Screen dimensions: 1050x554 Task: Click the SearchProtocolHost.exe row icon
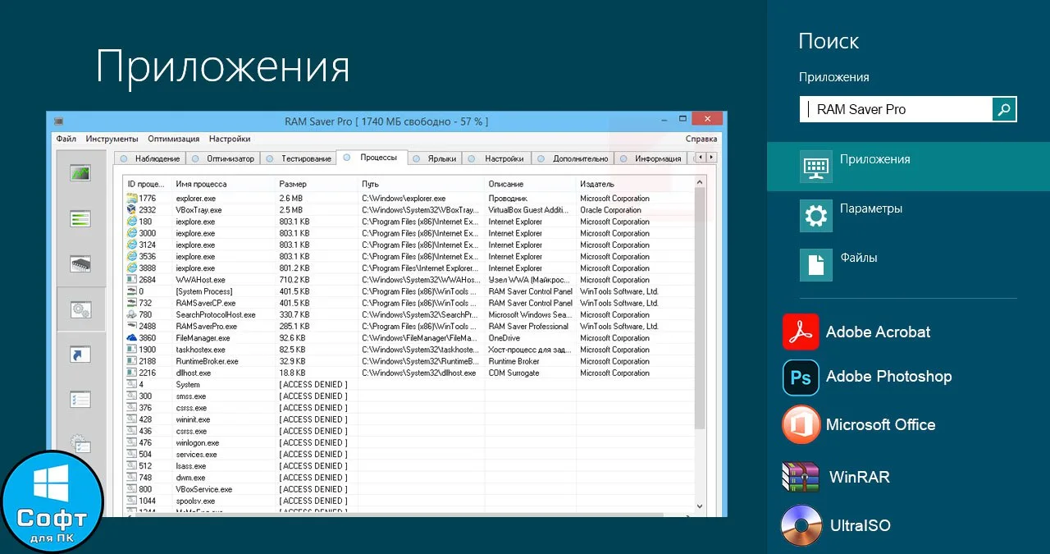click(132, 314)
